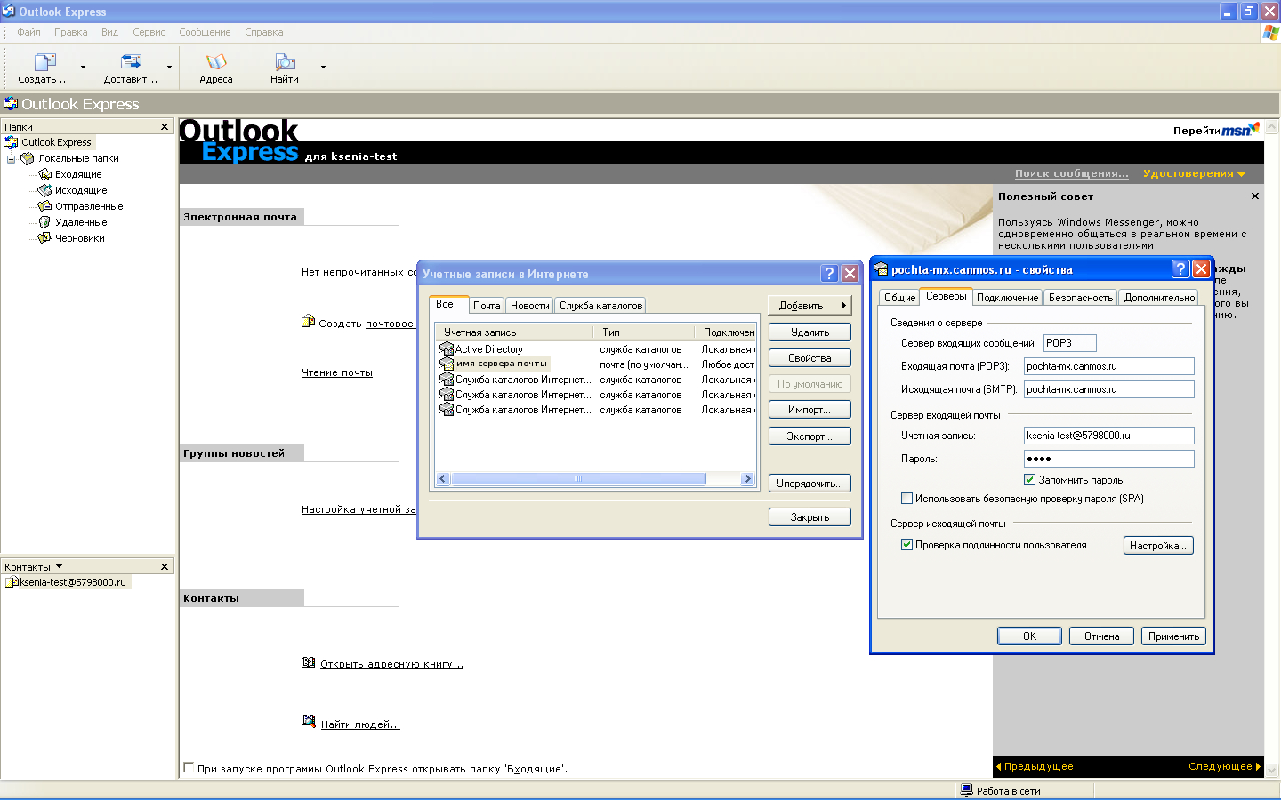Click Открыть адресную книгу link
The width and height of the screenshot is (1281, 800).
(x=391, y=664)
